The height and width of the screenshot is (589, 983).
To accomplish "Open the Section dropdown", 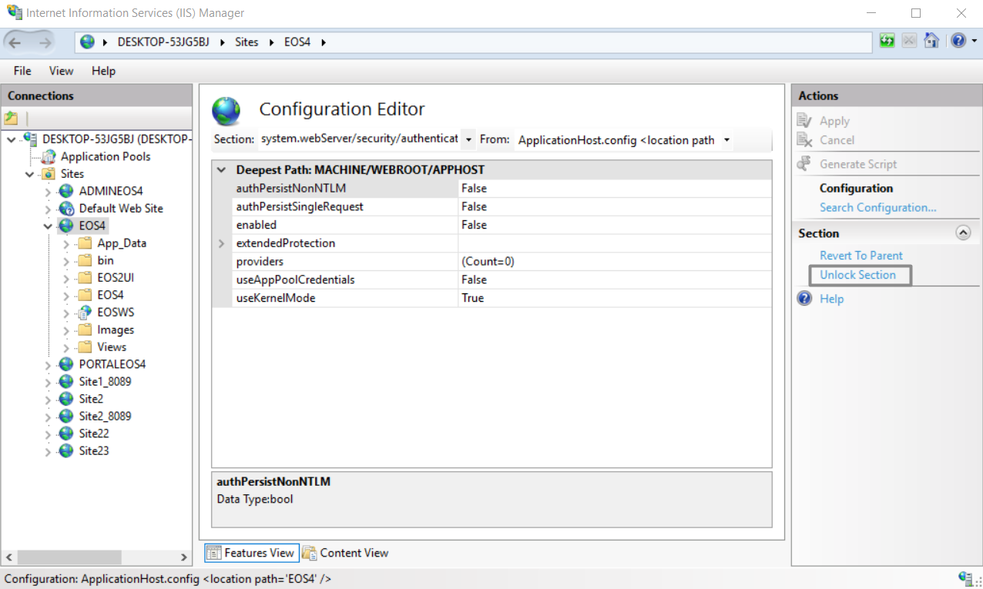I will coord(468,139).
